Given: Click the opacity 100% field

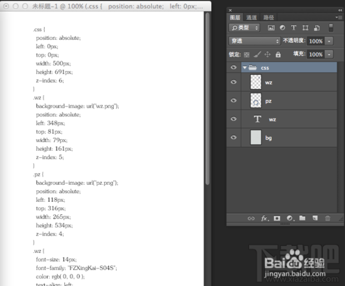Looking at the screenshot, I should pos(316,41).
